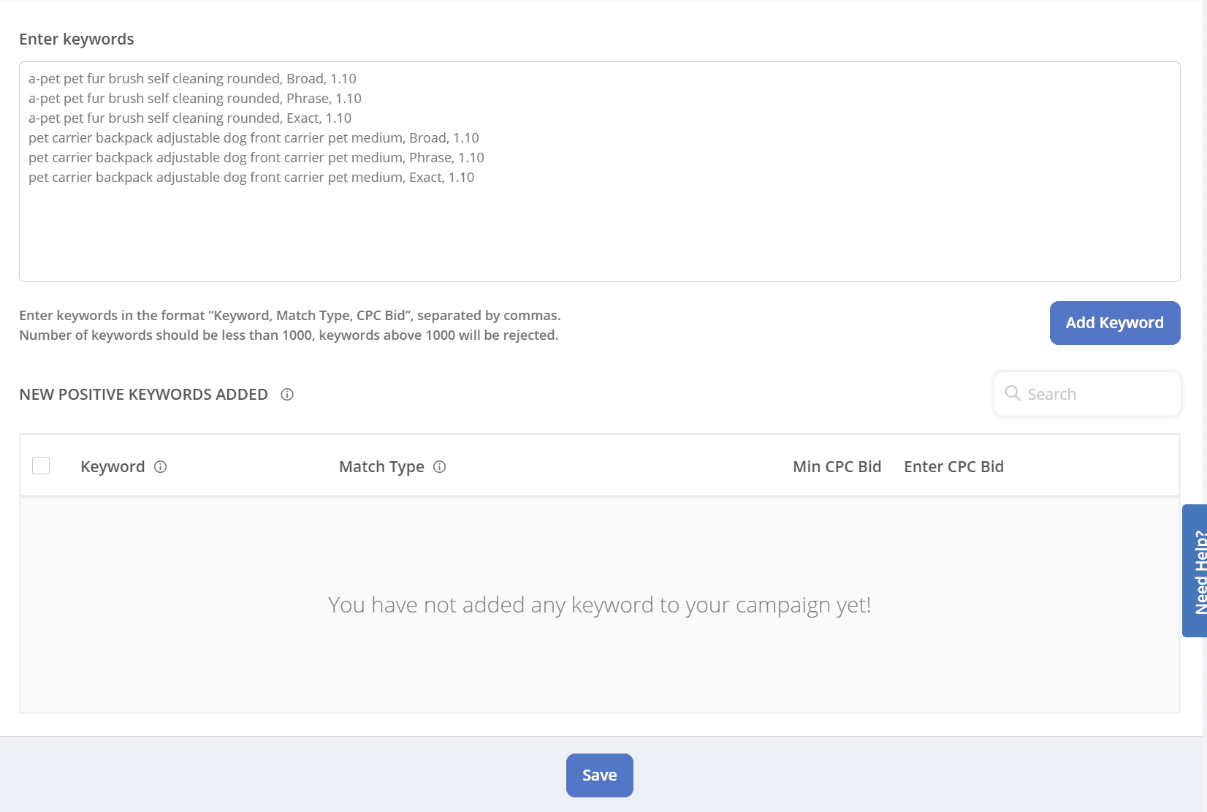Viewport: 1207px width, 812px height.
Task: Show info tooltip for Keyword column
Action: point(161,467)
